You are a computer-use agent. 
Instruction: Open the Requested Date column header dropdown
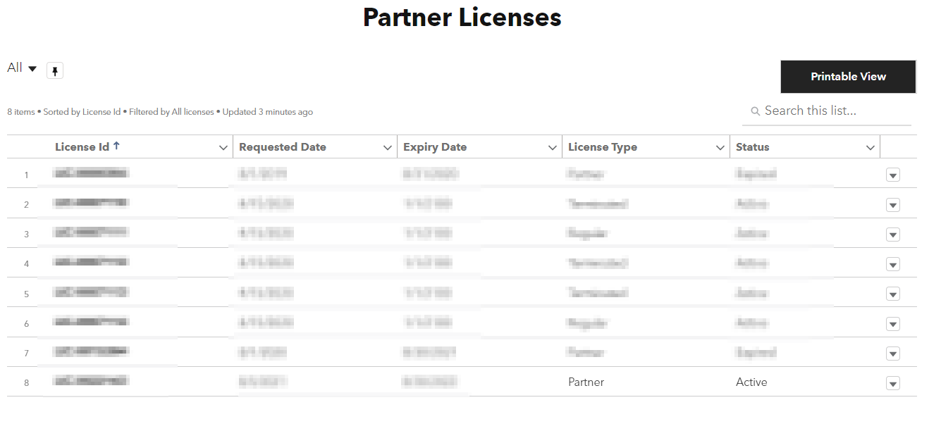(x=388, y=146)
